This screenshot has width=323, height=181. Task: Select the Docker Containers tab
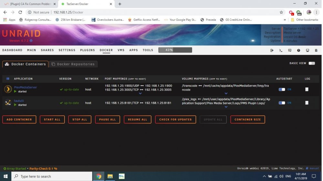[x=26, y=64]
